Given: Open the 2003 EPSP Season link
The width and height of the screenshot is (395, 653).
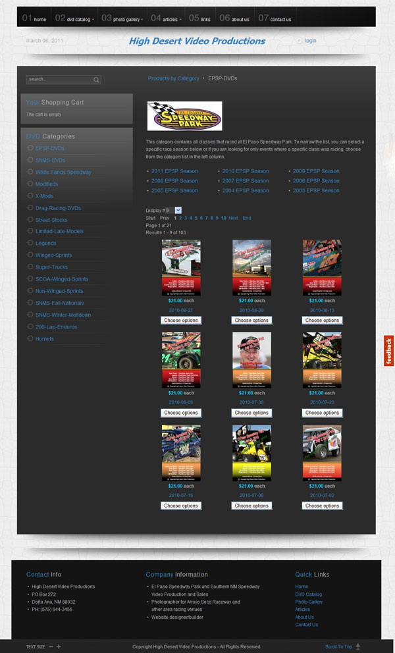Looking at the screenshot, I should (x=316, y=190).
